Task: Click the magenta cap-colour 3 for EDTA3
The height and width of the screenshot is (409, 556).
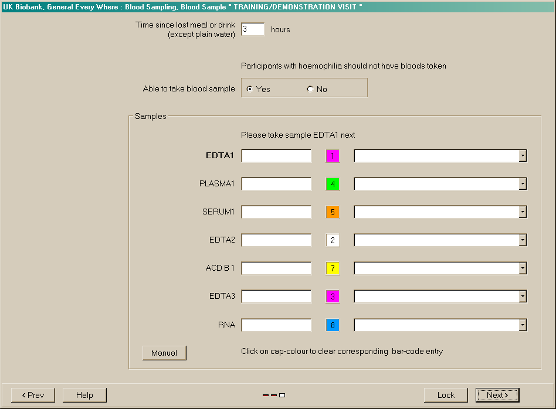Action: tap(333, 296)
